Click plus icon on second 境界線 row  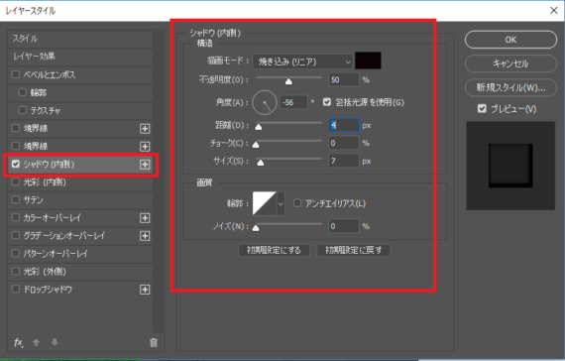pyautogui.click(x=145, y=147)
